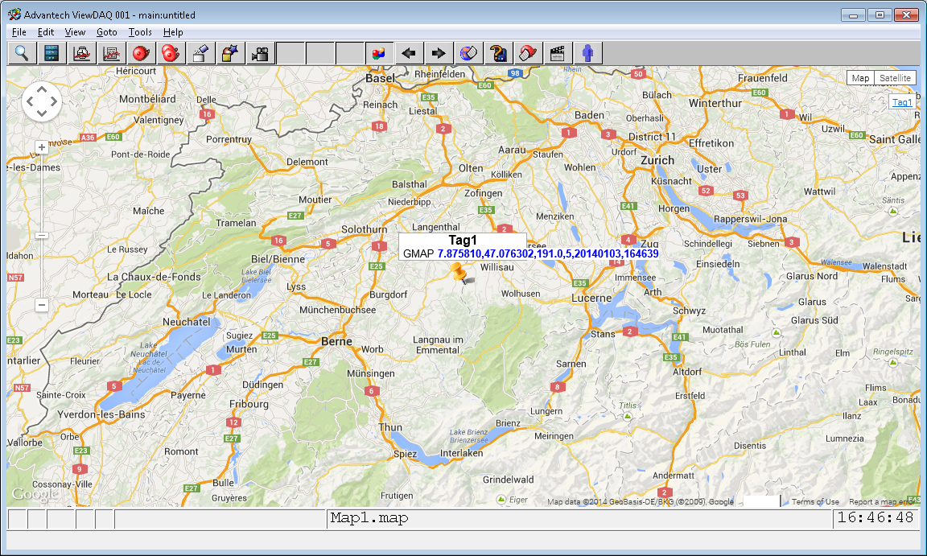This screenshot has height=556, width=927.
Task: Click the single red alarm bell icon
Action: point(141,54)
